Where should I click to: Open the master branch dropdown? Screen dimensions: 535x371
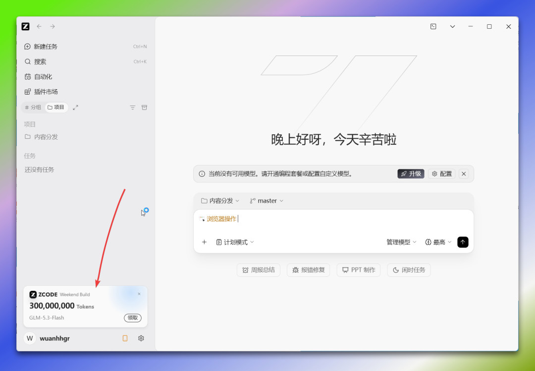pos(267,201)
